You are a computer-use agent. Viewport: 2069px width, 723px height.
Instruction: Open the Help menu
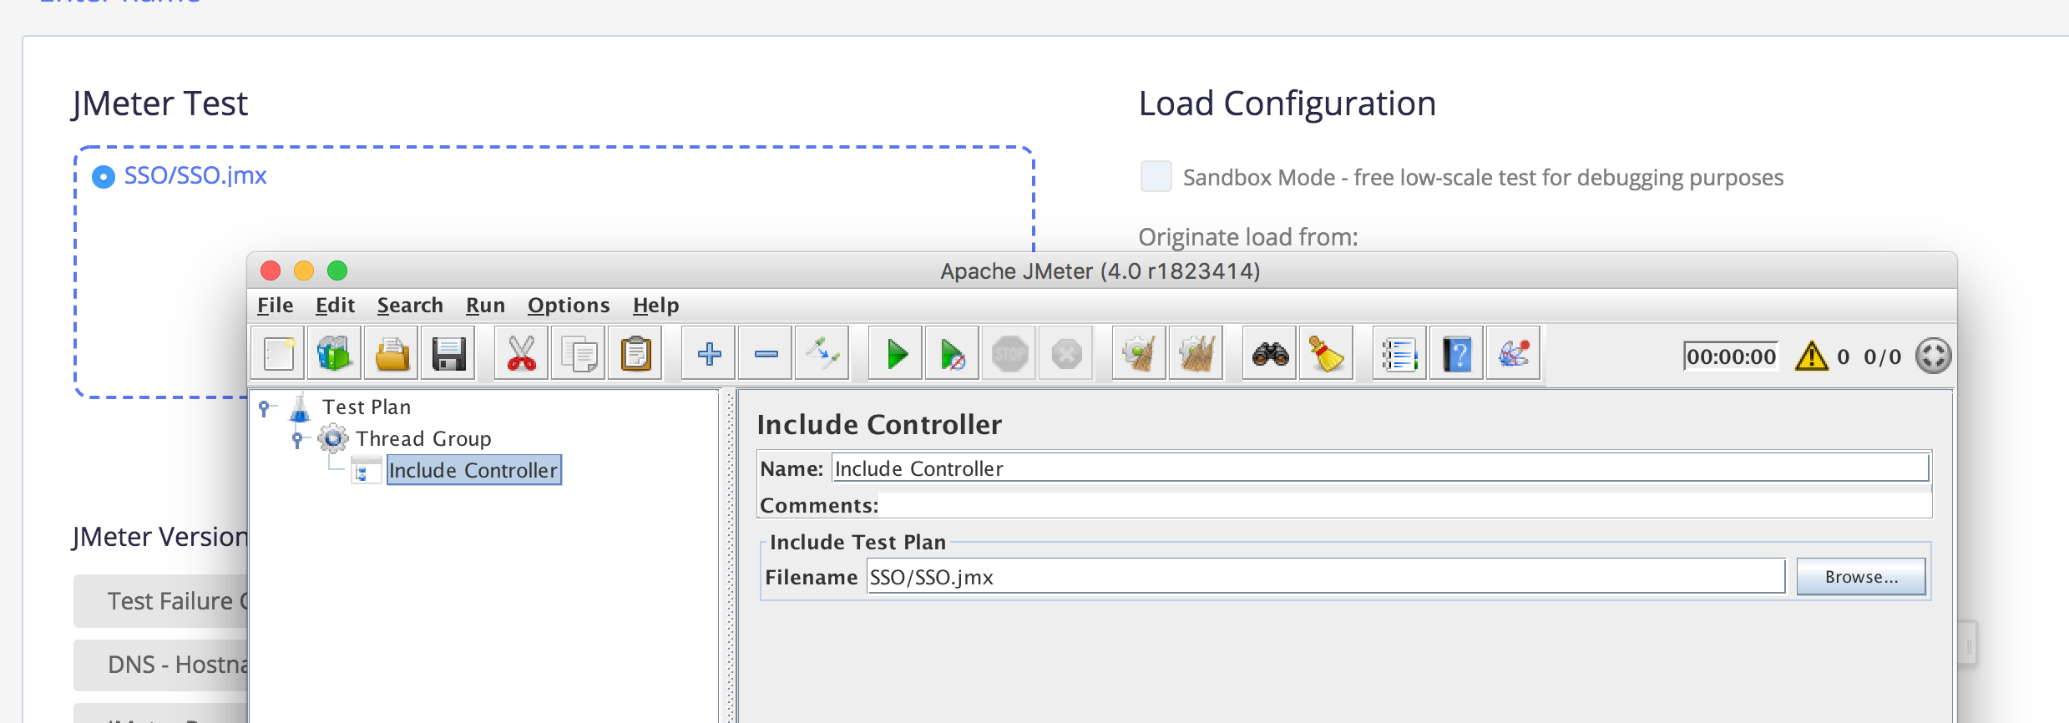[655, 306]
